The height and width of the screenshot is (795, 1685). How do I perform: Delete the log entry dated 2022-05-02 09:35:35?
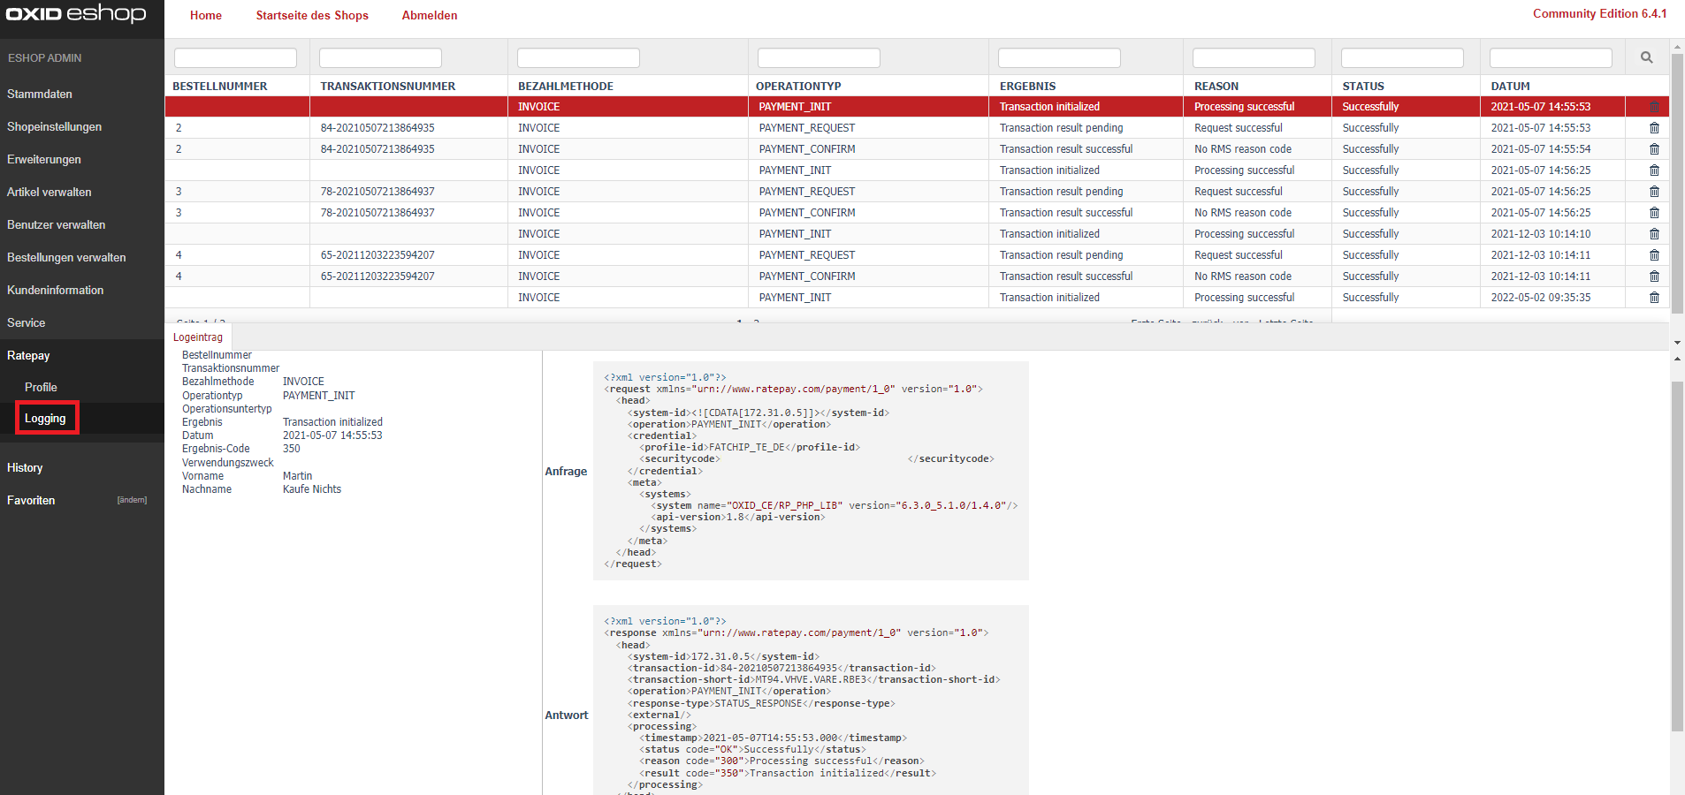coord(1654,298)
